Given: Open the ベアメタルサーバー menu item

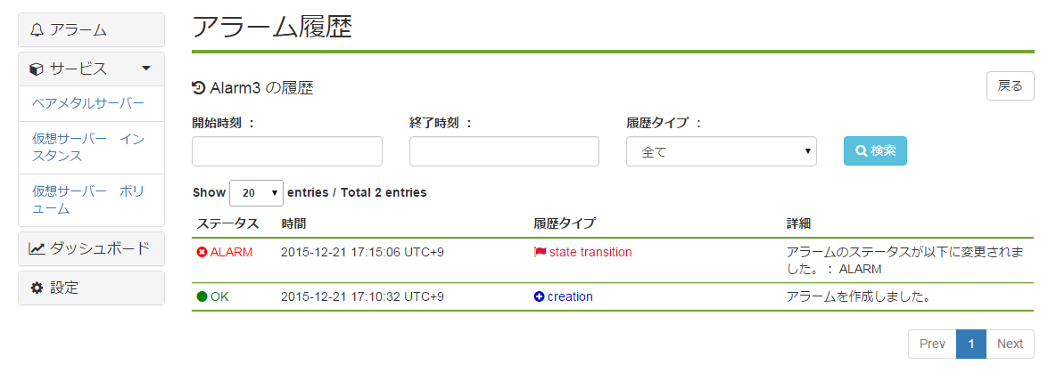Looking at the screenshot, I should coord(88,103).
